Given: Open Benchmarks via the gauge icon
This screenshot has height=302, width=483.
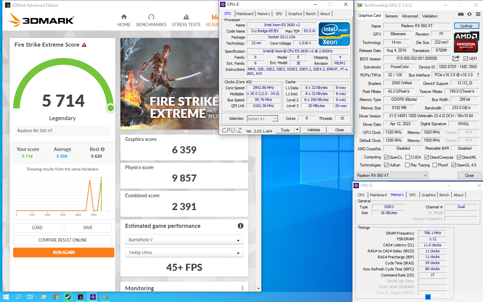Looking at the screenshot, I should 151,17.
